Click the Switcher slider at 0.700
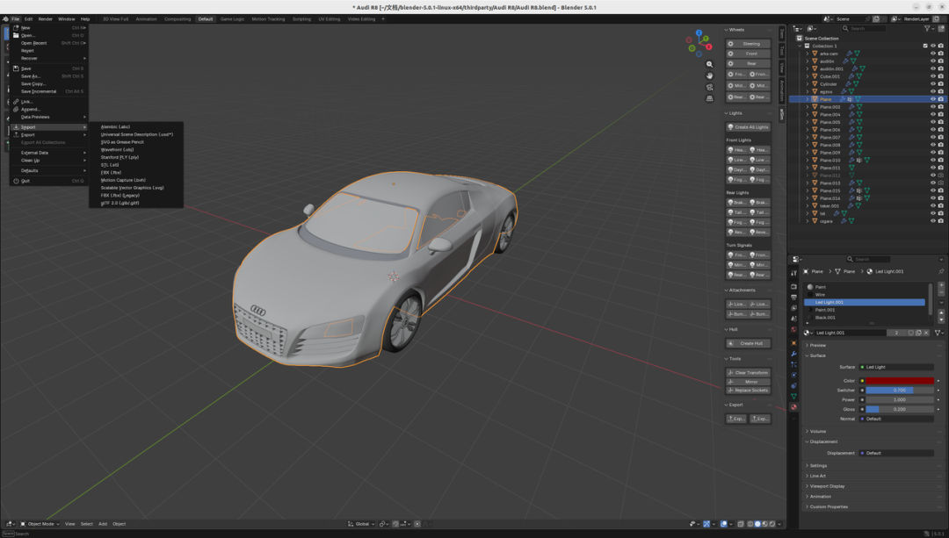The width and height of the screenshot is (949, 538). pos(900,391)
